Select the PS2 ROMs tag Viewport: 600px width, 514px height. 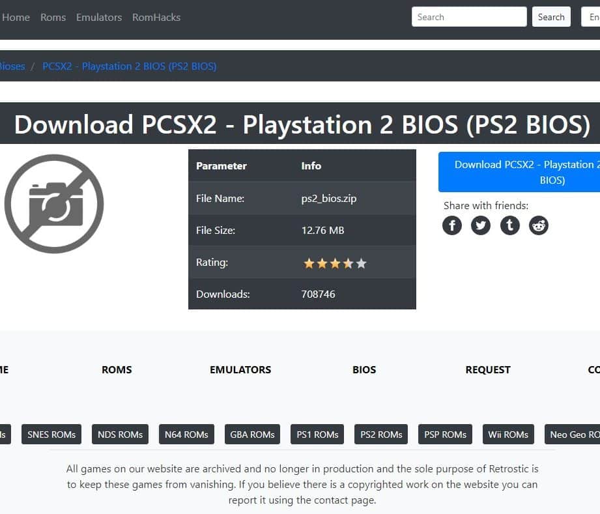pos(381,435)
